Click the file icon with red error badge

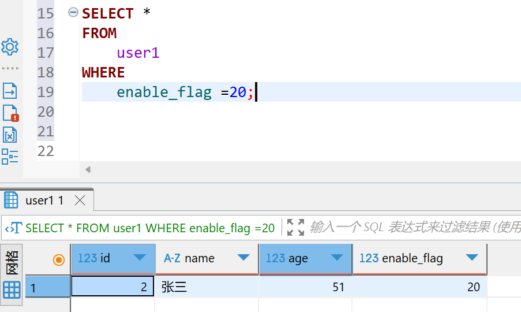click(10, 113)
